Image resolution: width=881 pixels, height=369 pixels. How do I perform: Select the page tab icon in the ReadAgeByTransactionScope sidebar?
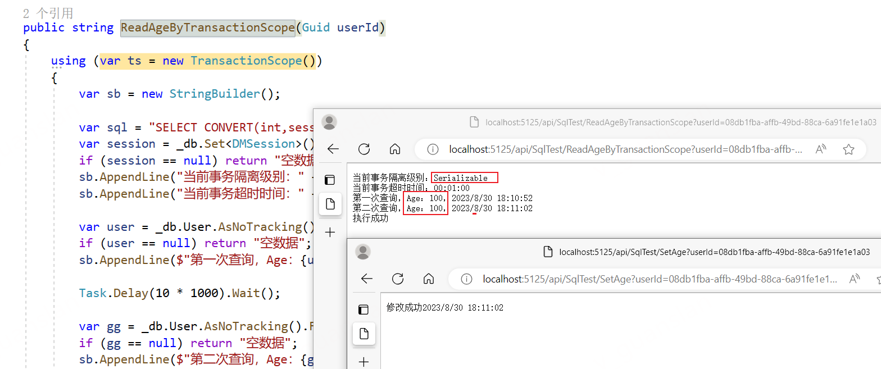(x=330, y=204)
